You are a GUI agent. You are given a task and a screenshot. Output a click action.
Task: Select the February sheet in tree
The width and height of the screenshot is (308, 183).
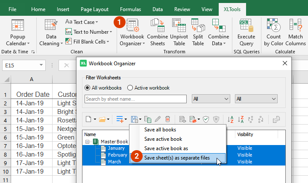(117, 155)
